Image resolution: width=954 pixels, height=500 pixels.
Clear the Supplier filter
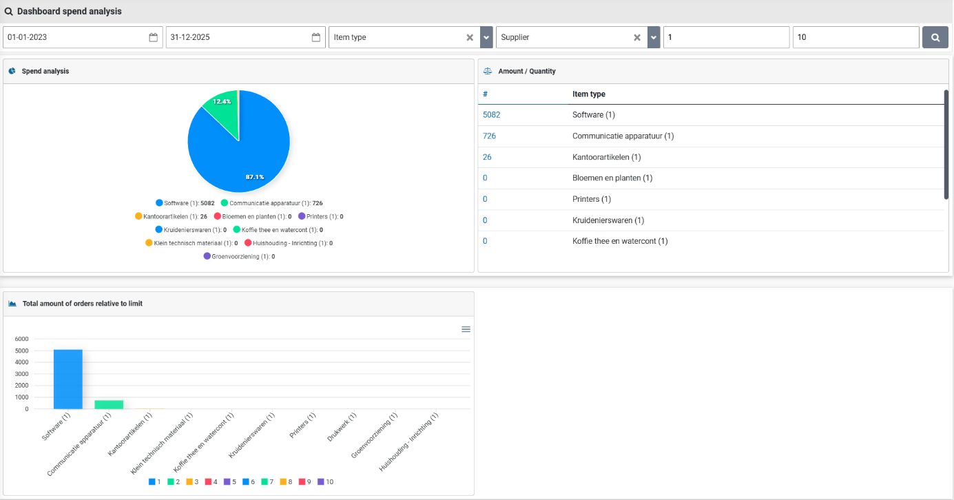pos(637,37)
